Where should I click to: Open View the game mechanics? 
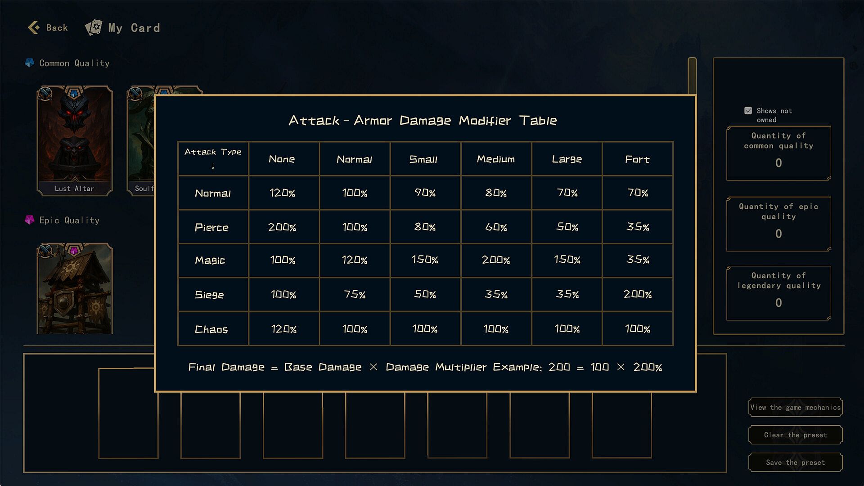(x=795, y=408)
